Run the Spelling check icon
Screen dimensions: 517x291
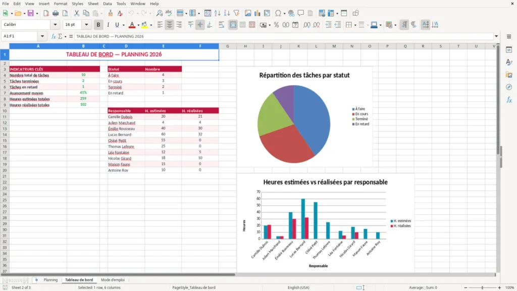[x=169, y=13]
